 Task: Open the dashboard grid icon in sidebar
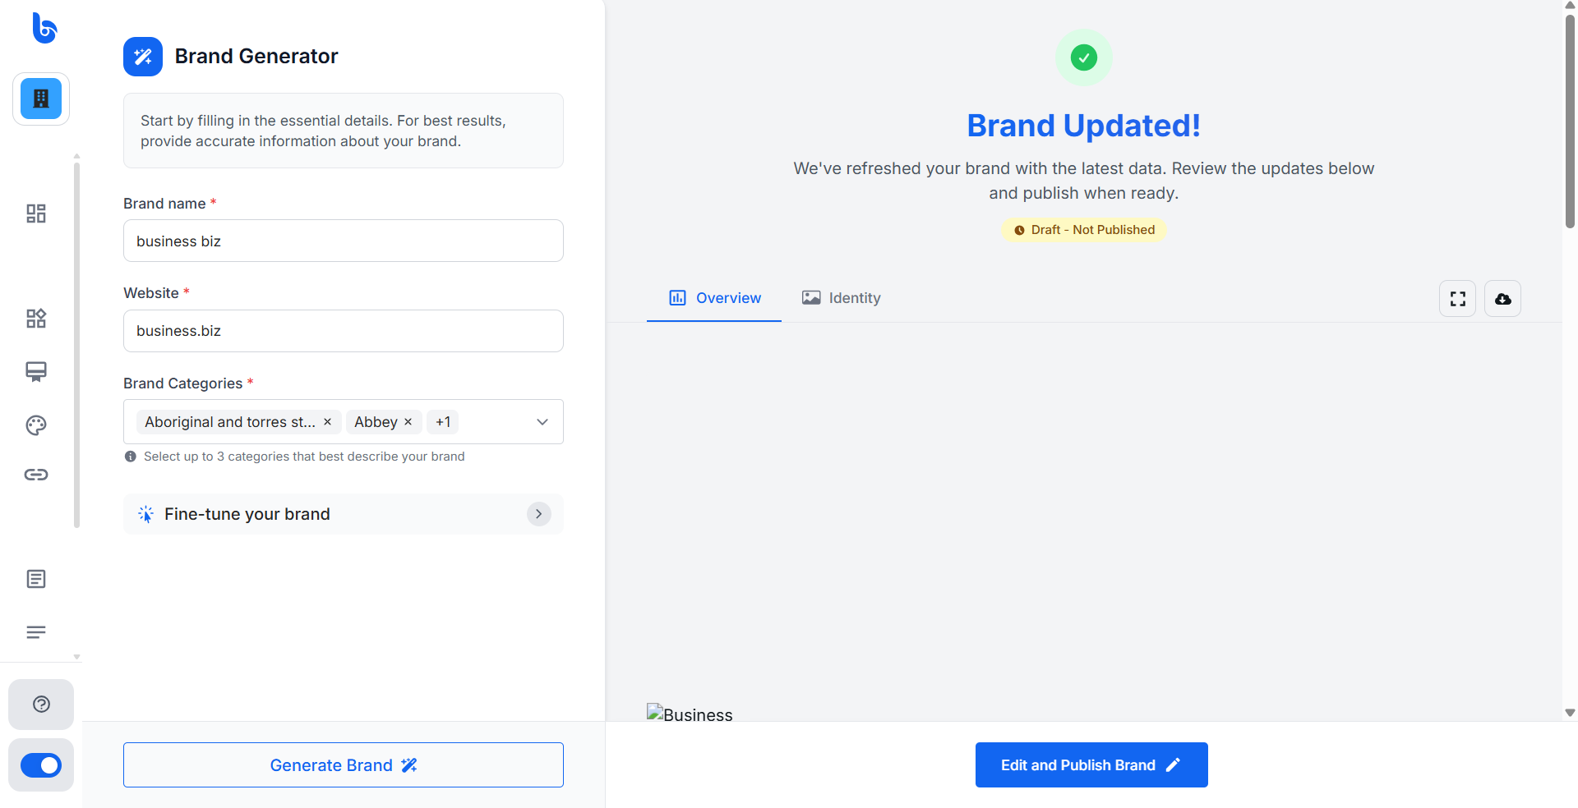(x=36, y=213)
